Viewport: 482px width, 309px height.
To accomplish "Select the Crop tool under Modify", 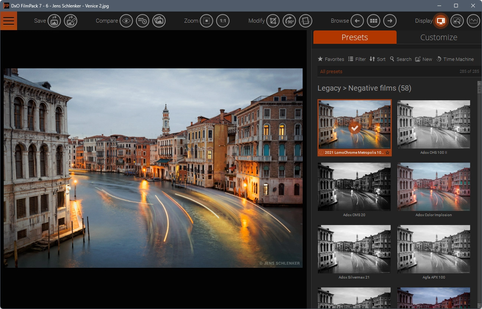I will pos(273,21).
